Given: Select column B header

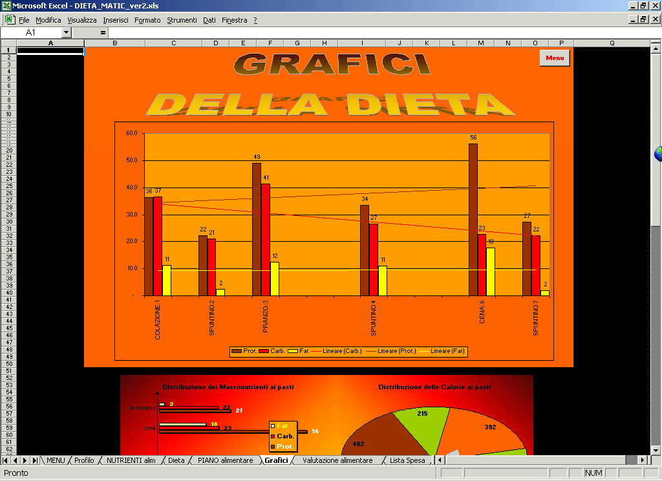Looking at the screenshot, I should pos(115,43).
